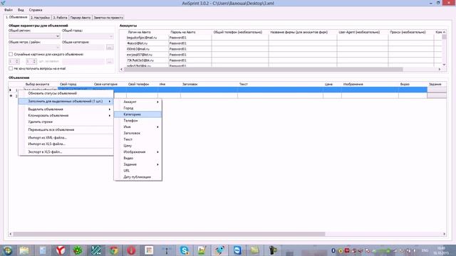The image size is (456, 256).
Task: Select Дату публикации in the fill submenu
Action: [138, 177]
